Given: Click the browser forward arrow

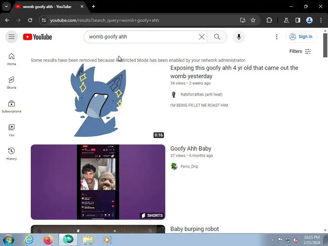Looking at the screenshot, I should tap(19, 20).
